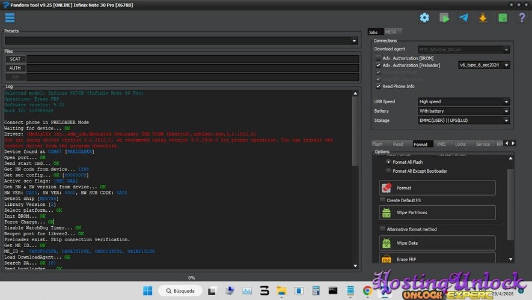Click the Options panel scrollbar thumb
This screenshot has height=300, width=532.
pyautogui.click(x=510, y=204)
